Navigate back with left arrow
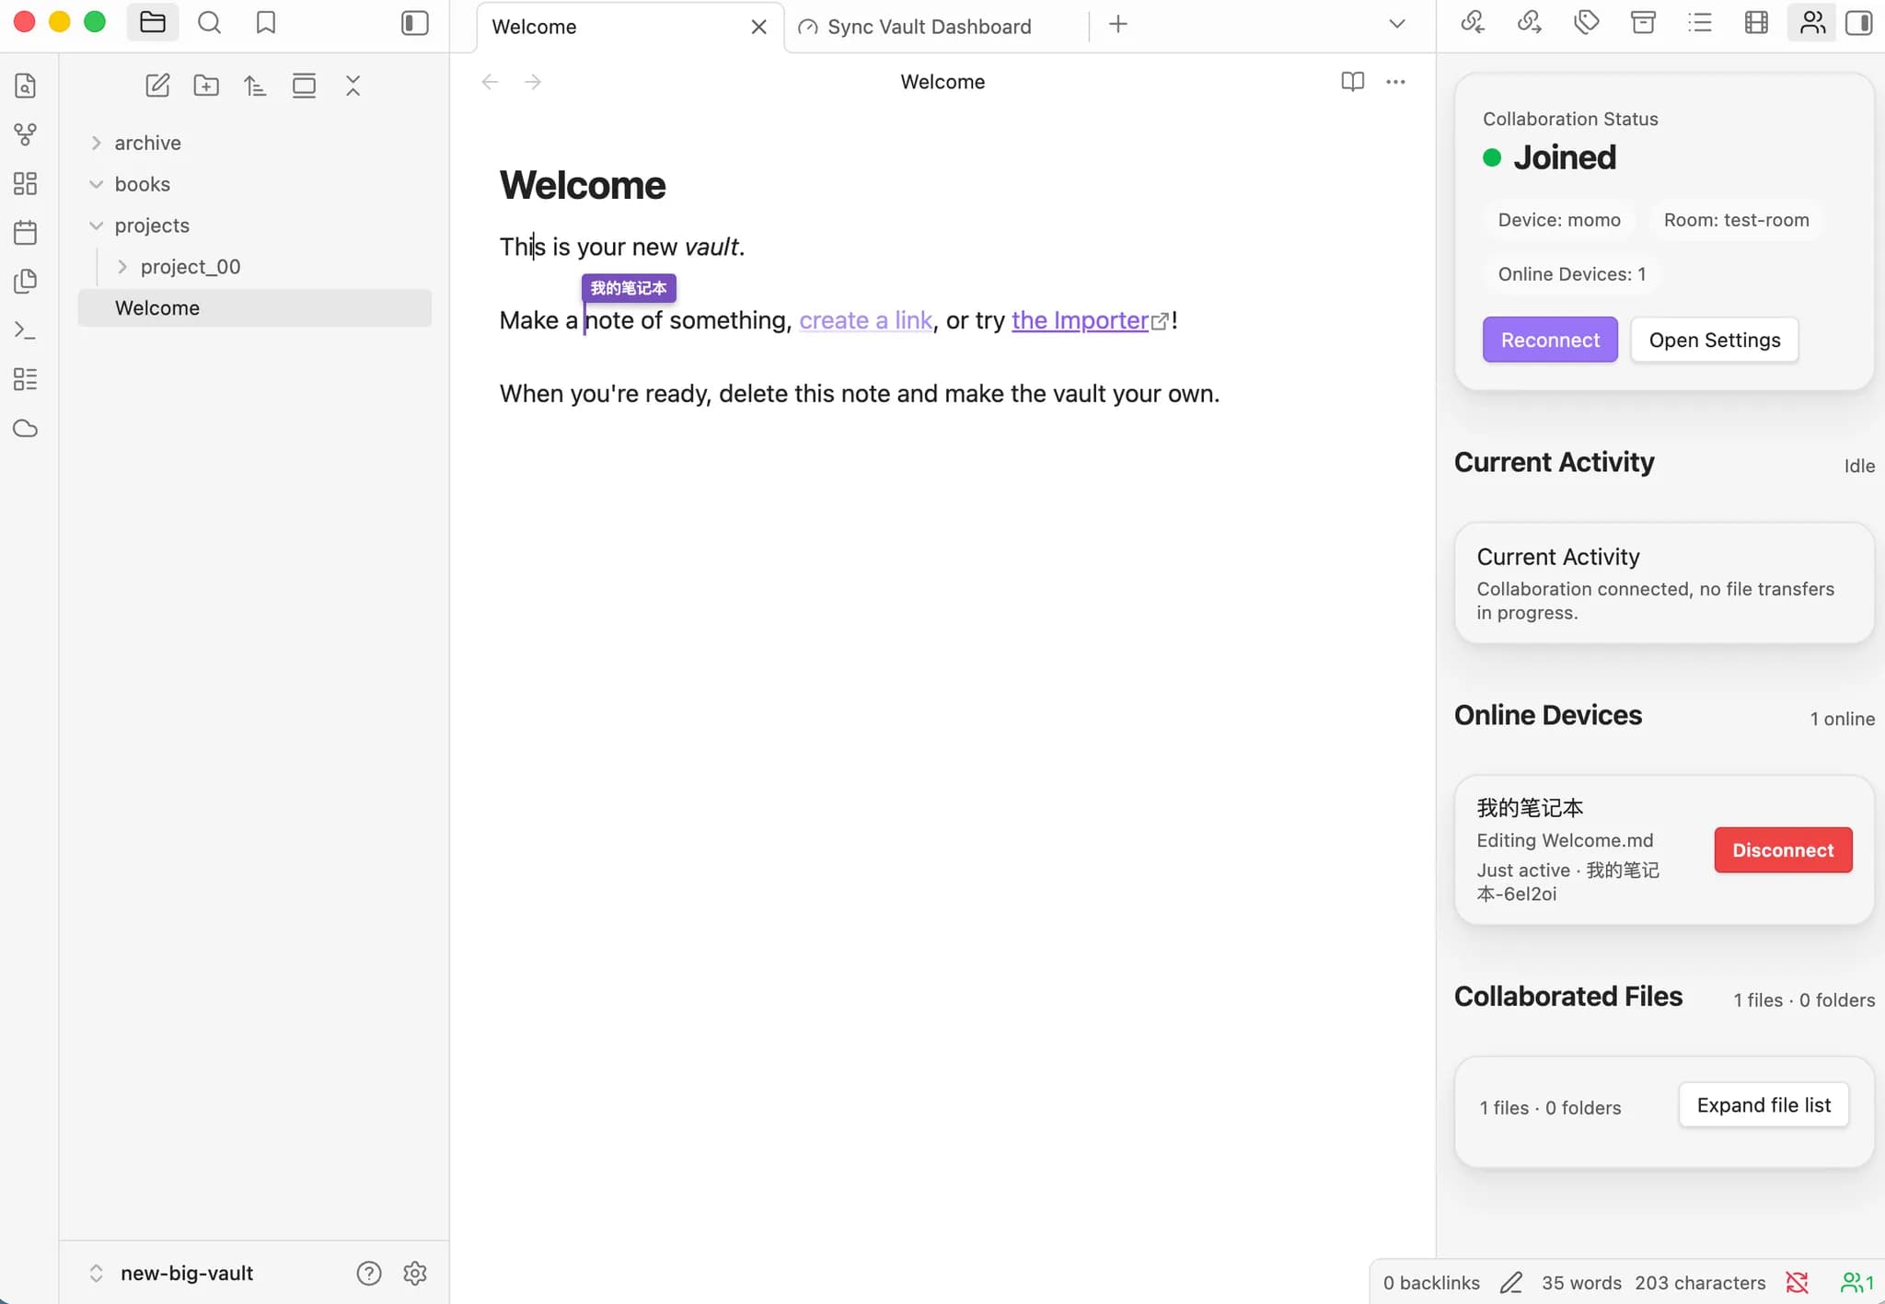The image size is (1885, 1304). pyautogui.click(x=491, y=82)
